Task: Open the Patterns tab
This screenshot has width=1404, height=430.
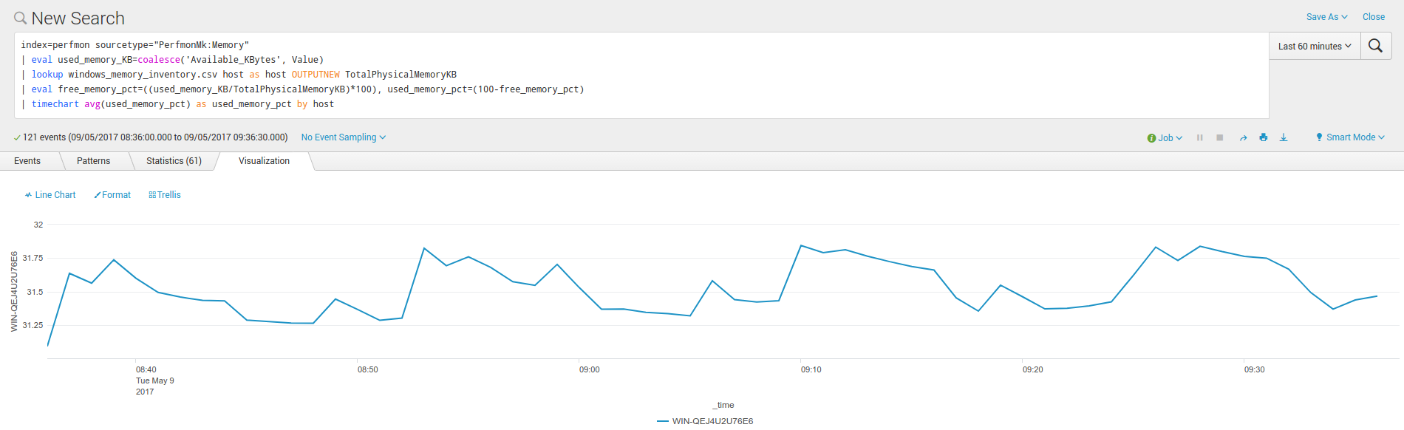Action: click(x=93, y=161)
